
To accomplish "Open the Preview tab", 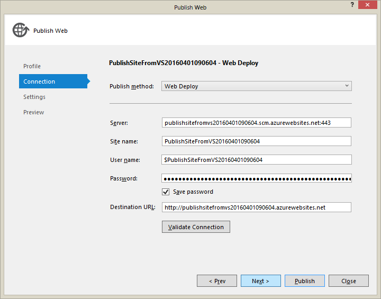I will point(33,112).
